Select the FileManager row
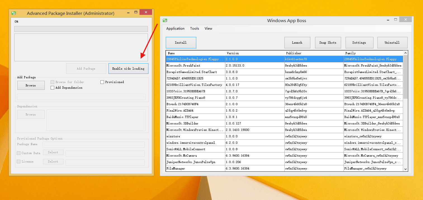423x200 pixels. 285,168
